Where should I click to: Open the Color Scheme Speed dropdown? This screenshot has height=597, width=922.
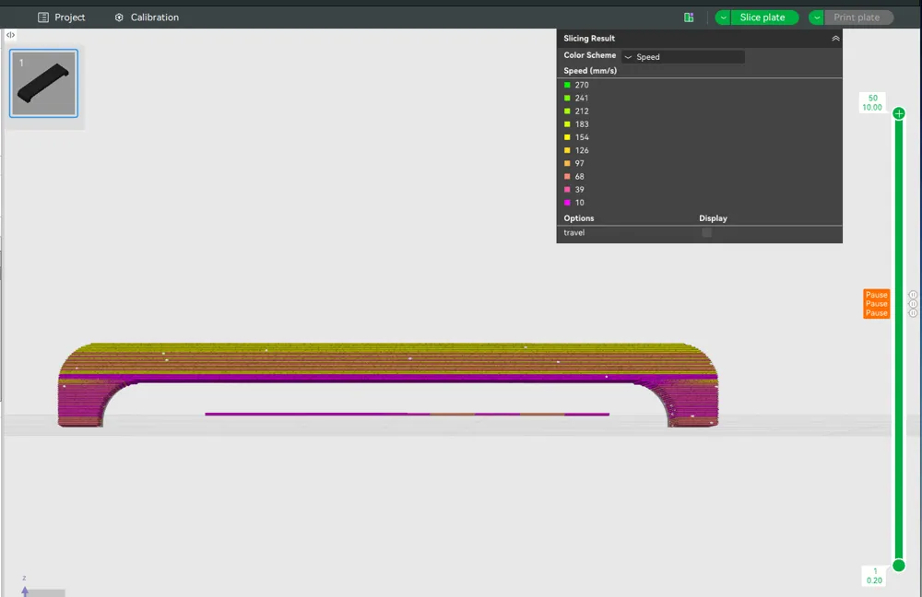pyautogui.click(x=683, y=57)
